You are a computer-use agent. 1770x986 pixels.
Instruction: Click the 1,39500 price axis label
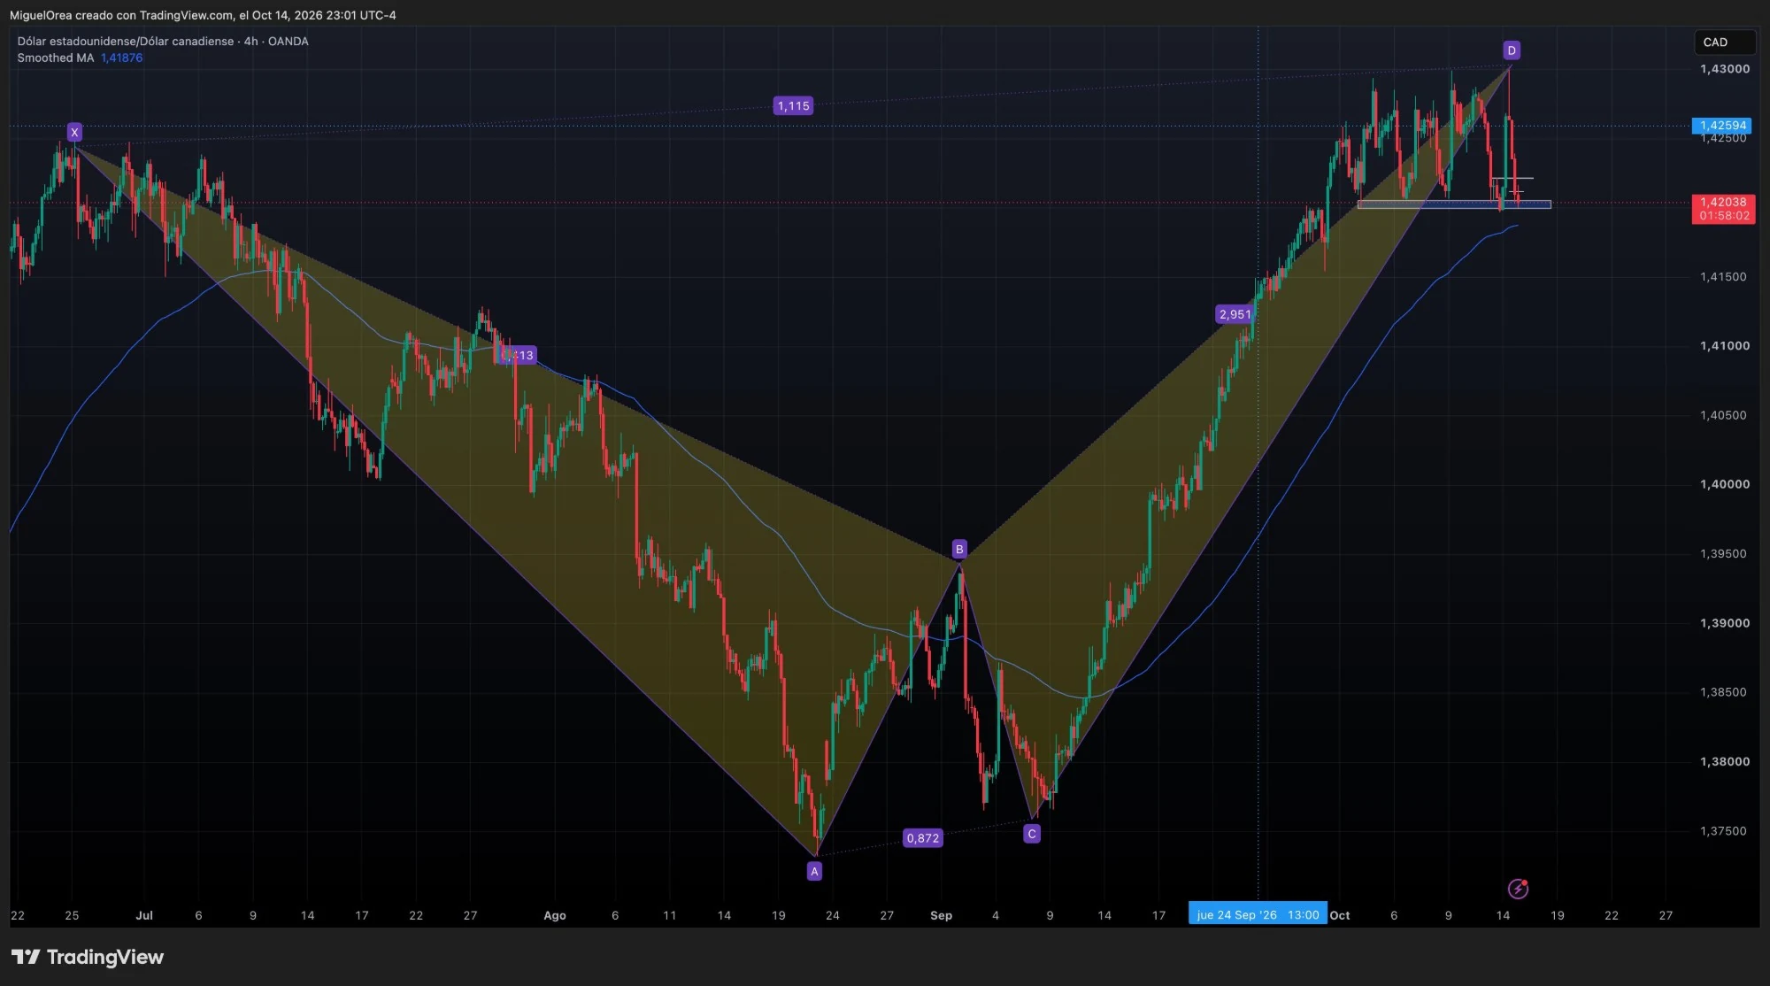1723,554
